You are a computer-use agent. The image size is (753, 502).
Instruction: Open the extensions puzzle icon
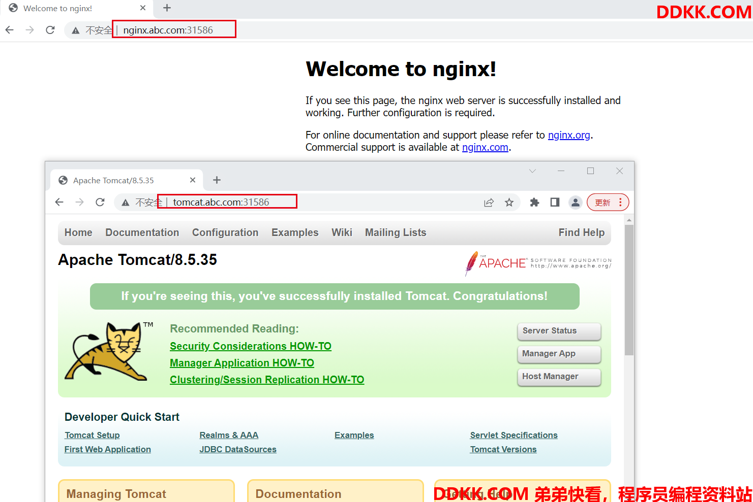(534, 203)
